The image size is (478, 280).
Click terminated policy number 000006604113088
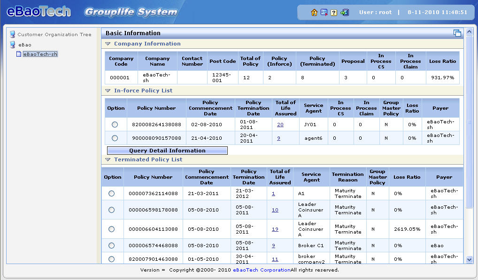(x=153, y=229)
